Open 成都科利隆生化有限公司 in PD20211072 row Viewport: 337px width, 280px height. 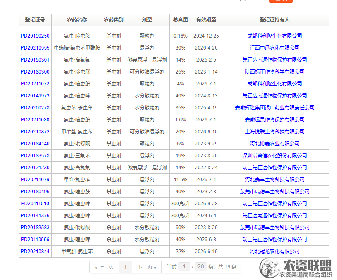274,84
